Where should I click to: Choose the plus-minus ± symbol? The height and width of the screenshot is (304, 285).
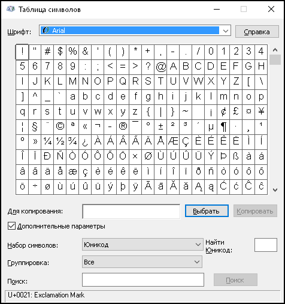[160, 127]
